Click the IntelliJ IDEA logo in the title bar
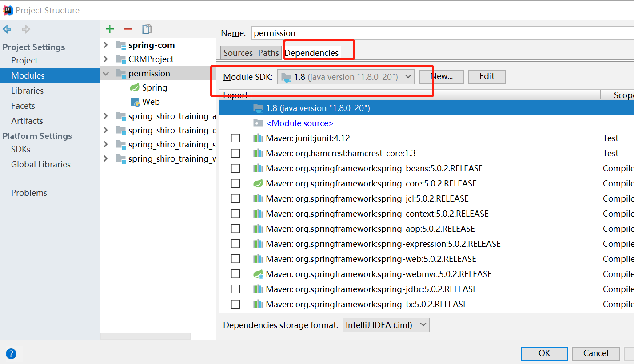Image resolution: width=634 pixels, height=364 pixels. point(8,10)
